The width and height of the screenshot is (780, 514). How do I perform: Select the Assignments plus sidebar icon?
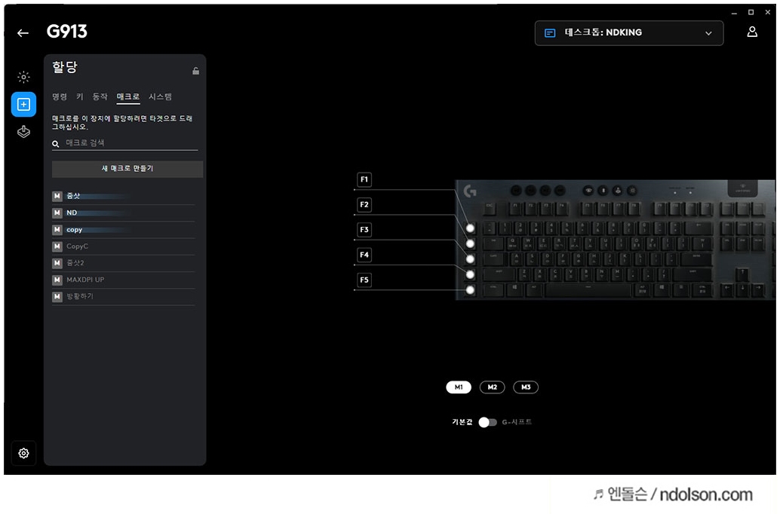pyautogui.click(x=23, y=105)
